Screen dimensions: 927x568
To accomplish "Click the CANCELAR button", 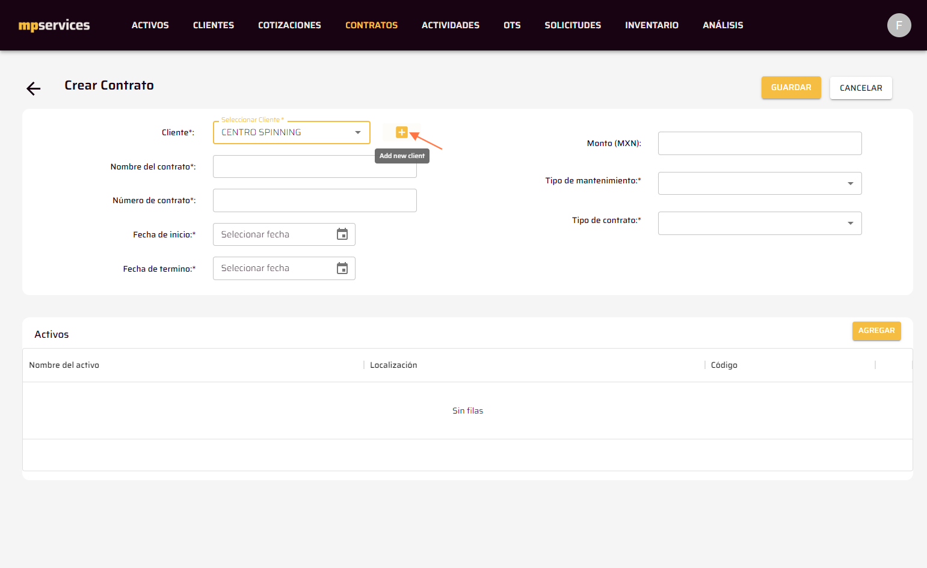I will [x=861, y=88].
